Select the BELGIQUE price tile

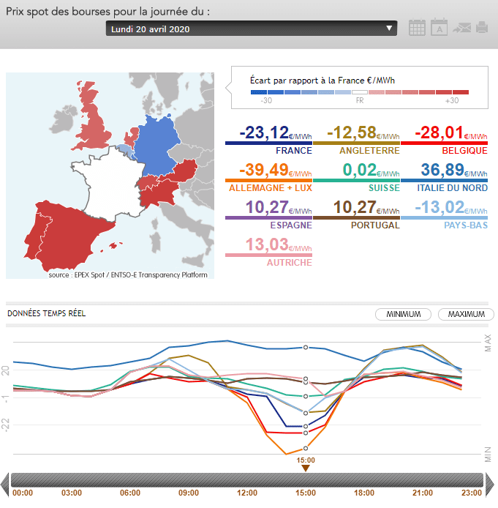pos(445,140)
